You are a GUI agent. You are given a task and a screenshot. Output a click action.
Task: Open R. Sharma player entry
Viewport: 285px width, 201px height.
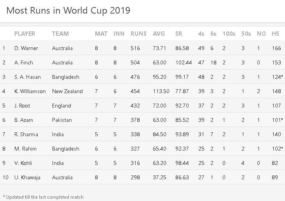(26, 134)
